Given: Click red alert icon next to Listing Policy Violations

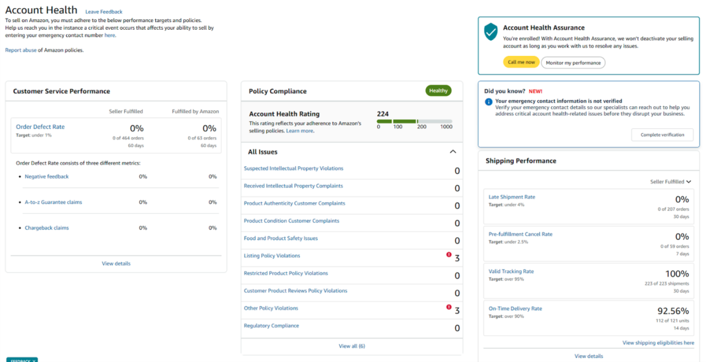Looking at the screenshot, I should 448,255.
